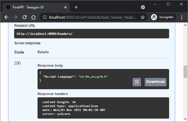188x122 pixels.
Task: Click the server: uvicorn header line
Action: tap(56, 114)
